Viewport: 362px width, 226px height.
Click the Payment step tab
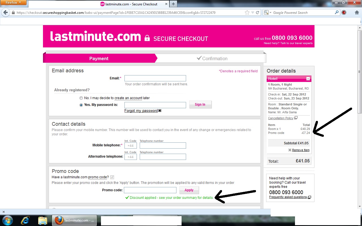tap(99, 58)
